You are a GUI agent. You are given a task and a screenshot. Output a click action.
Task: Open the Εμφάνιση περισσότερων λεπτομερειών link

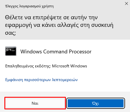pos(42,80)
